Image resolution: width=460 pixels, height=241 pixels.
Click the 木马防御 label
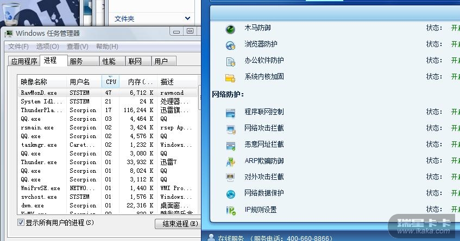[257, 28]
